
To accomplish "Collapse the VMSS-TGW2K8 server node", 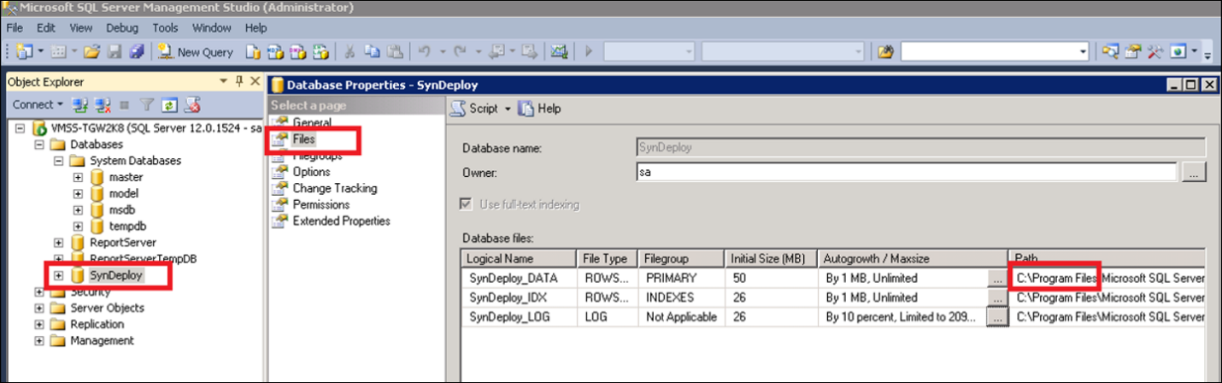I will tap(21, 128).
